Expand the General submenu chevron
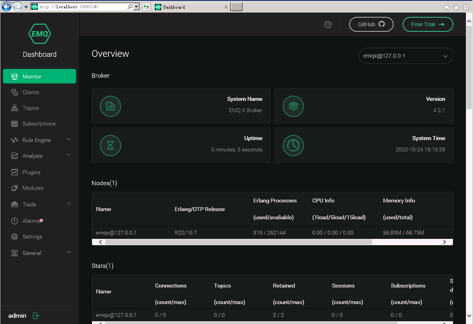This screenshot has width=473, height=324. (x=69, y=252)
